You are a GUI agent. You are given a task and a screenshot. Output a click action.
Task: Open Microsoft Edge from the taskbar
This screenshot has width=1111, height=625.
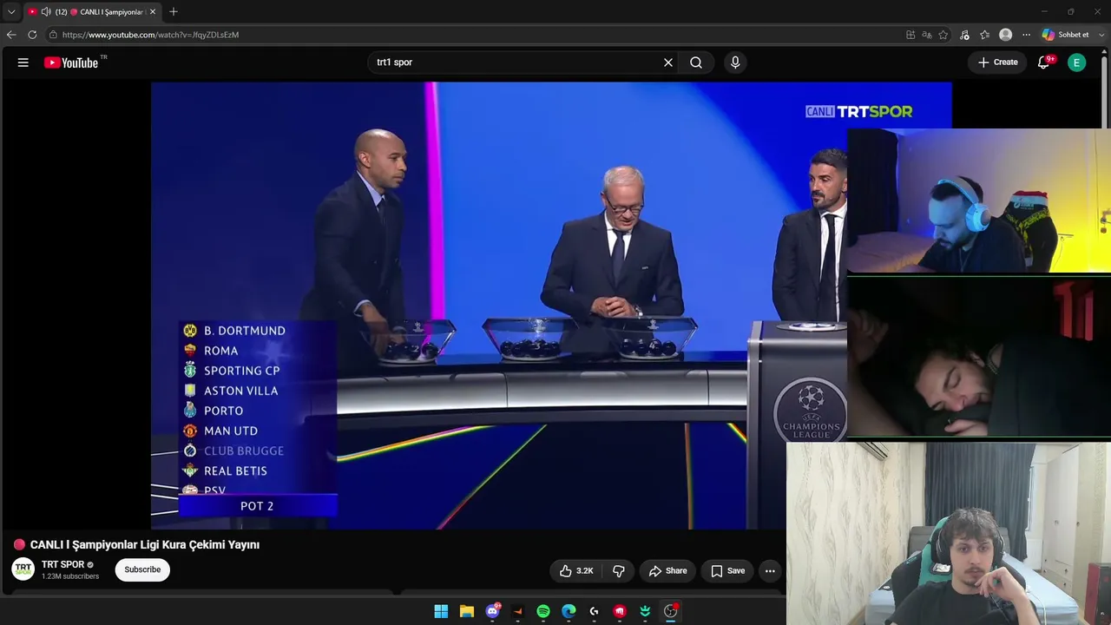point(569,611)
